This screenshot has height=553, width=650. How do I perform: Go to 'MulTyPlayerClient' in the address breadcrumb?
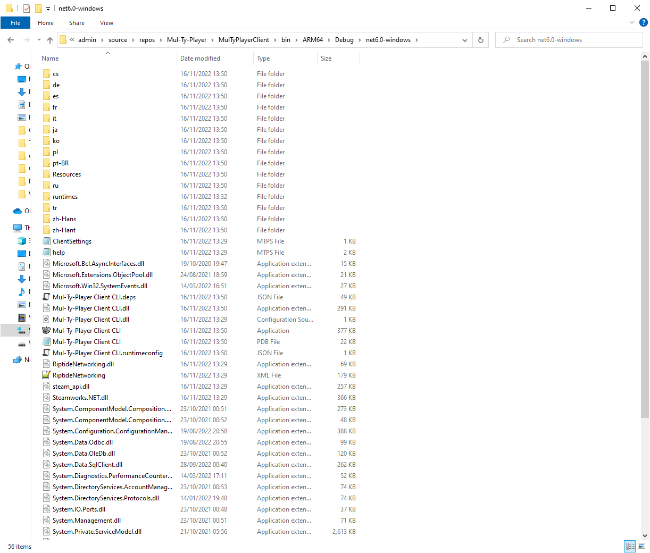(x=244, y=40)
